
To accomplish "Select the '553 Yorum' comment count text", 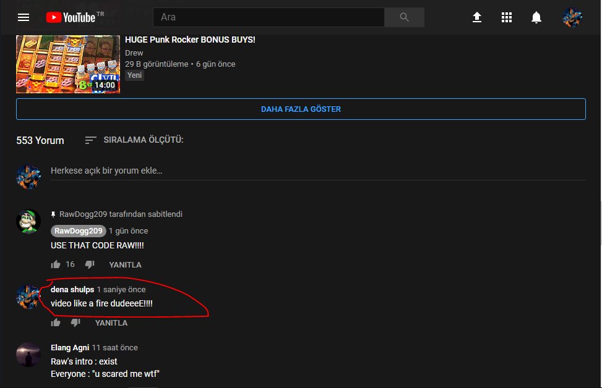I will click(40, 140).
